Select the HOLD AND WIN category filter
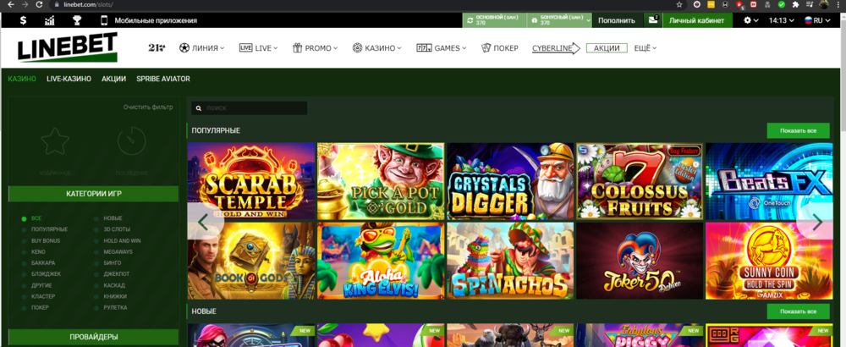Image resolution: width=846 pixels, height=347 pixels. coord(122,240)
